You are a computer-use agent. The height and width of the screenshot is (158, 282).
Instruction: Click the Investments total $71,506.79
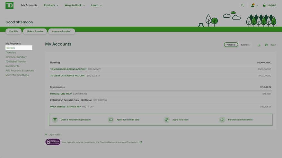coord(266,87)
